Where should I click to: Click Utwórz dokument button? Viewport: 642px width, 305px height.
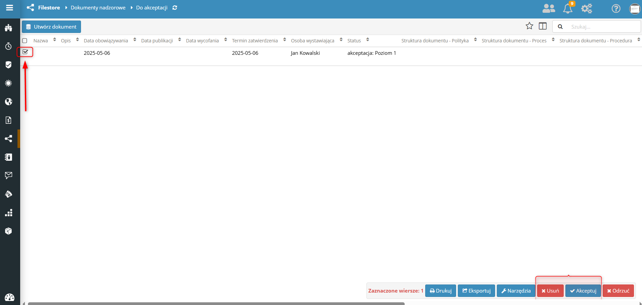click(x=51, y=27)
